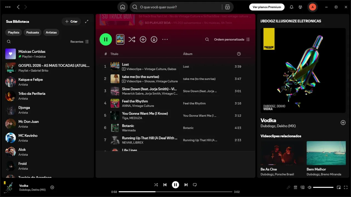Open the profile avatar 'A'
Image resolution: width=351 pixels, height=197 pixels.
pyautogui.click(x=312, y=7)
